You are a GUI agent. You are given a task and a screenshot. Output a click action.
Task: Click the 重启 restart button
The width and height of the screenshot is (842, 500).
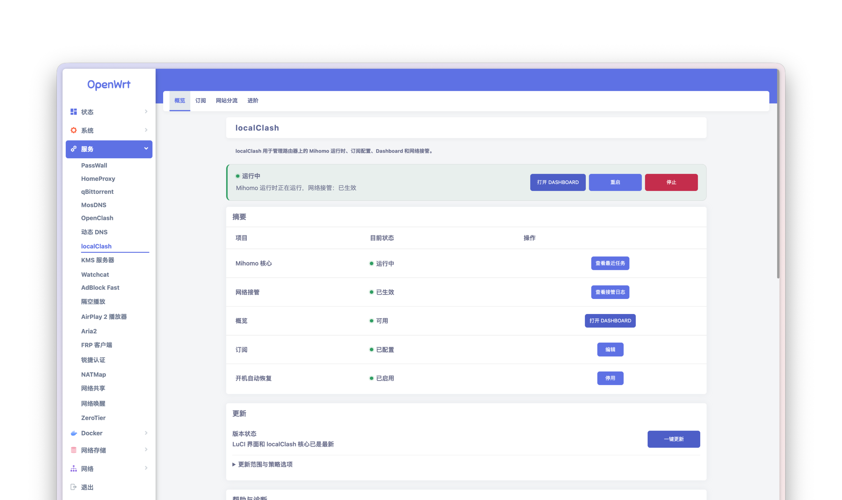tap(615, 182)
